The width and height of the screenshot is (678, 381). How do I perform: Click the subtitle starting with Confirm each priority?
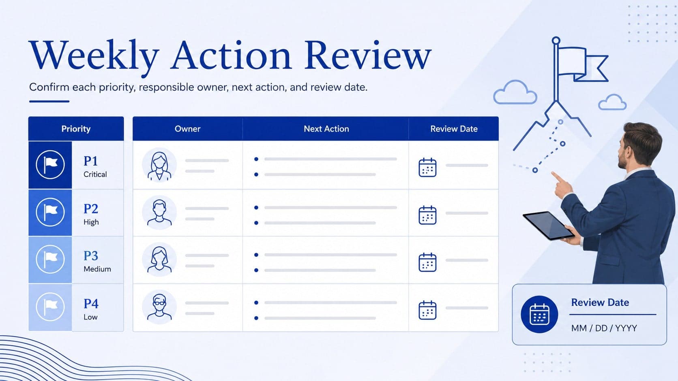pos(198,87)
